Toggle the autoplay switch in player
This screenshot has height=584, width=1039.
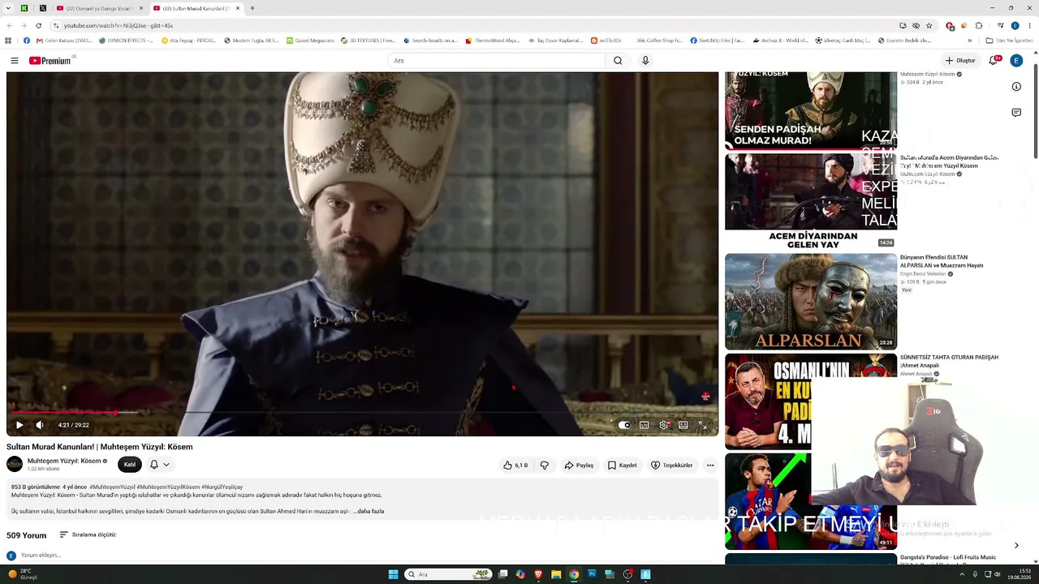[x=624, y=425]
